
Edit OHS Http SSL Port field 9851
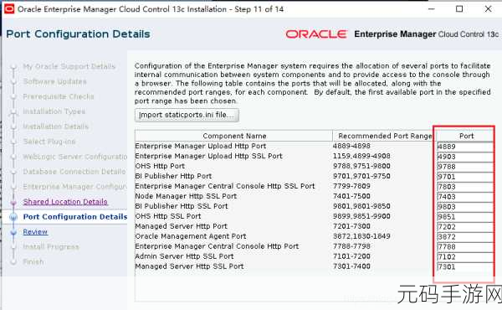tap(465, 217)
